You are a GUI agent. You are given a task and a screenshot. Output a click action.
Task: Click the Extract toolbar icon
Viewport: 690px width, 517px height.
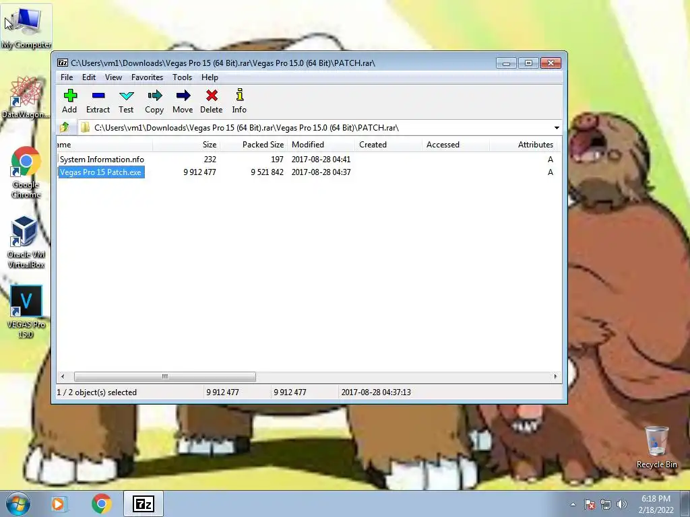(x=98, y=101)
